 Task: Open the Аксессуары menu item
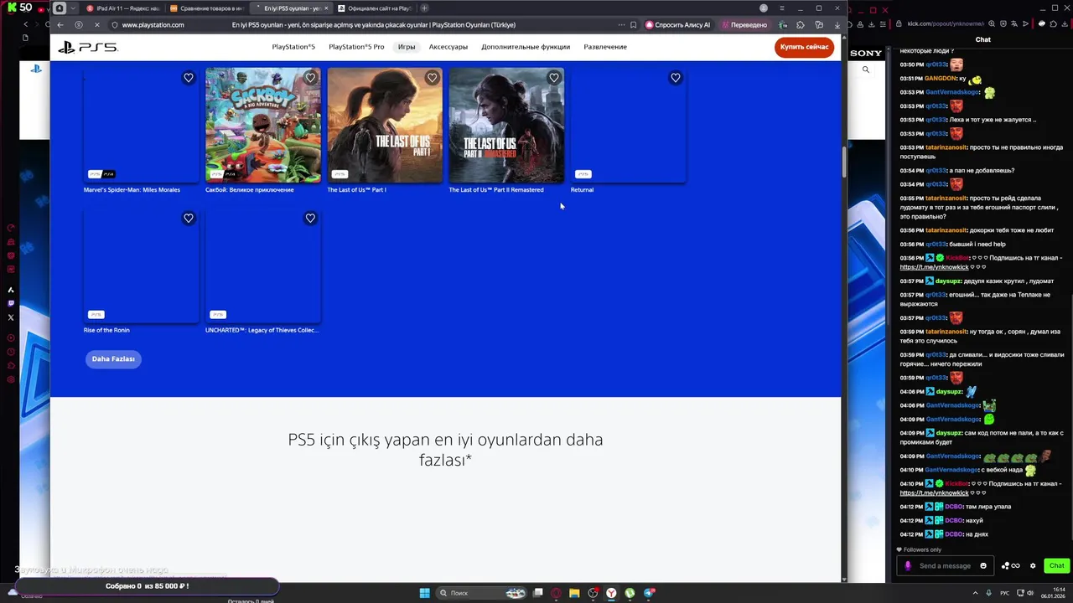pos(448,47)
